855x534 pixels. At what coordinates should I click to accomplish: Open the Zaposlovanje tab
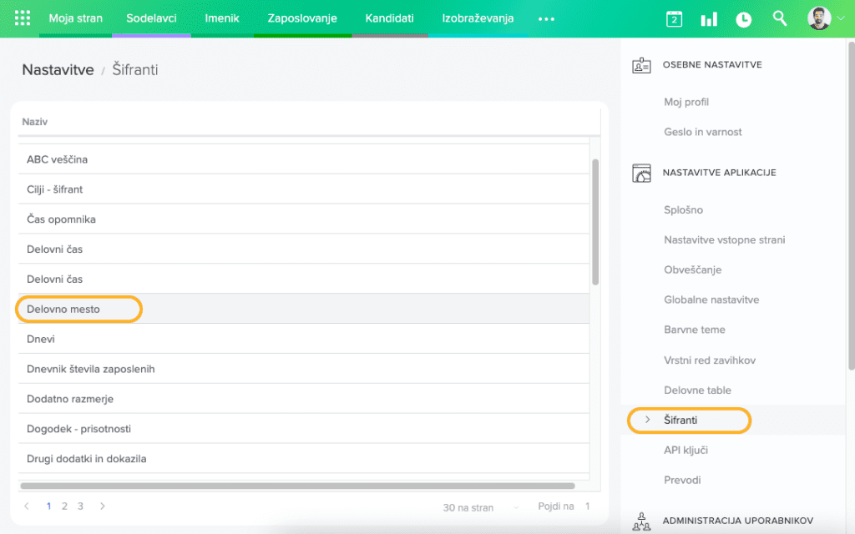pos(302,18)
